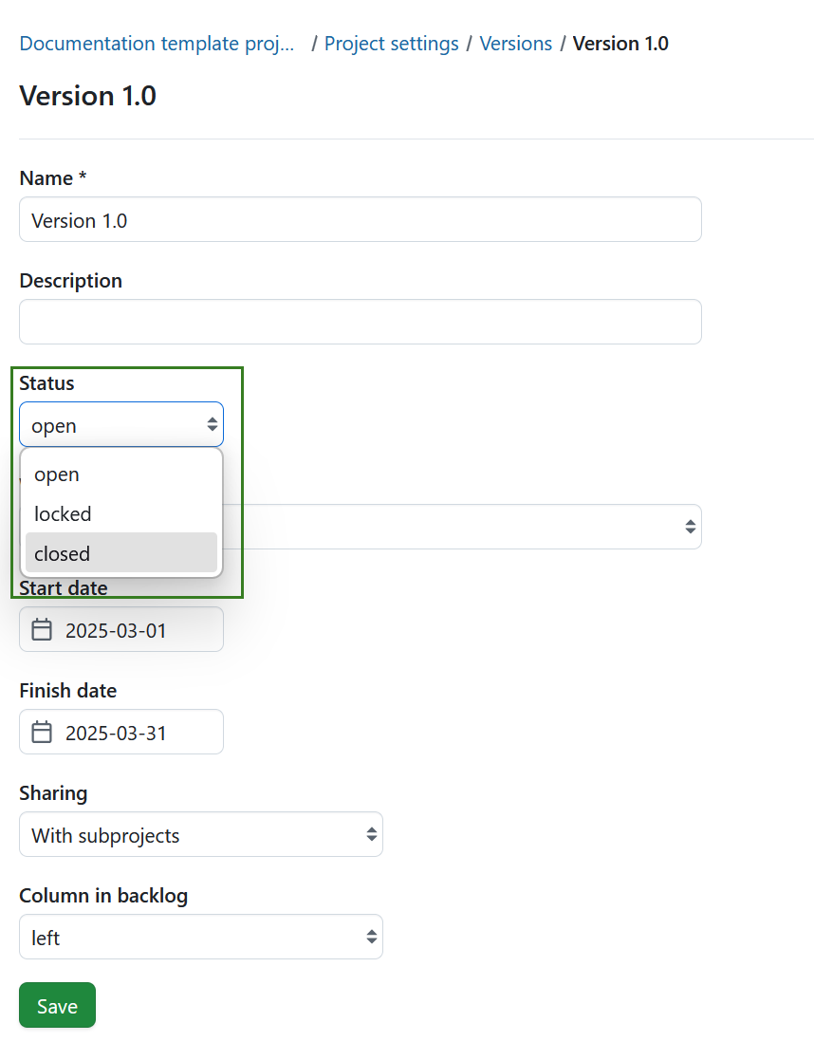Open the Sharing dropdown
The image size is (814, 1060).
tap(200, 834)
